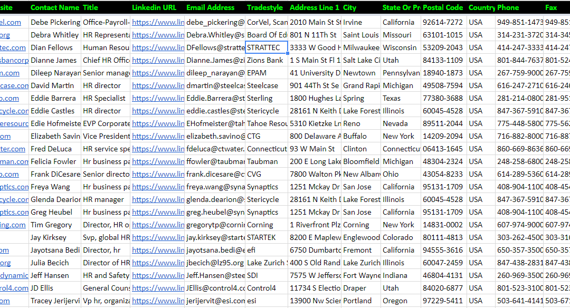Select the Freya Wang name cell
Image resolution: width=570 pixels, height=308 pixels.
55,187
